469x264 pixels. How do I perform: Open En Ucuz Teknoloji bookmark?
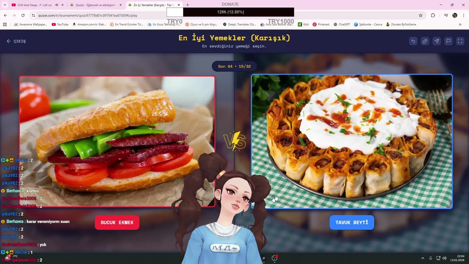click(164, 25)
